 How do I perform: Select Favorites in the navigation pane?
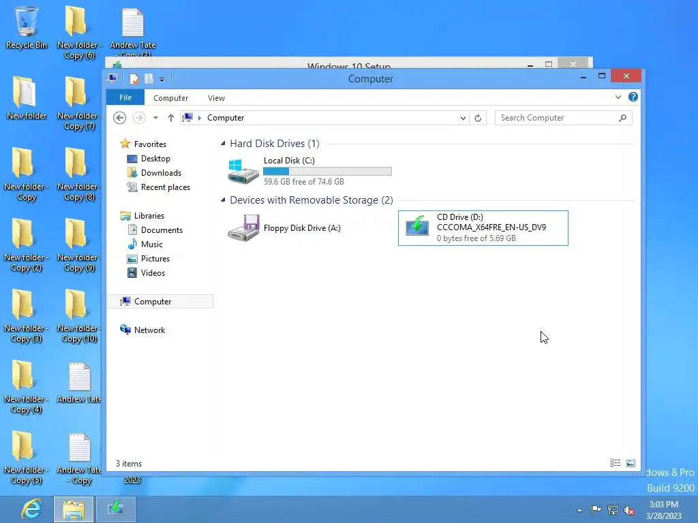pos(150,144)
